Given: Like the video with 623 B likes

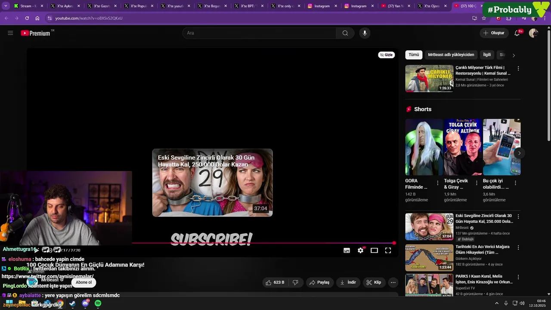Looking at the screenshot, I should (x=275, y=282).
